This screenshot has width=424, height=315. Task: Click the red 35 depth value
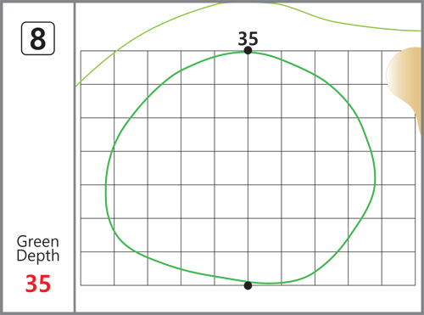[38, 284]
